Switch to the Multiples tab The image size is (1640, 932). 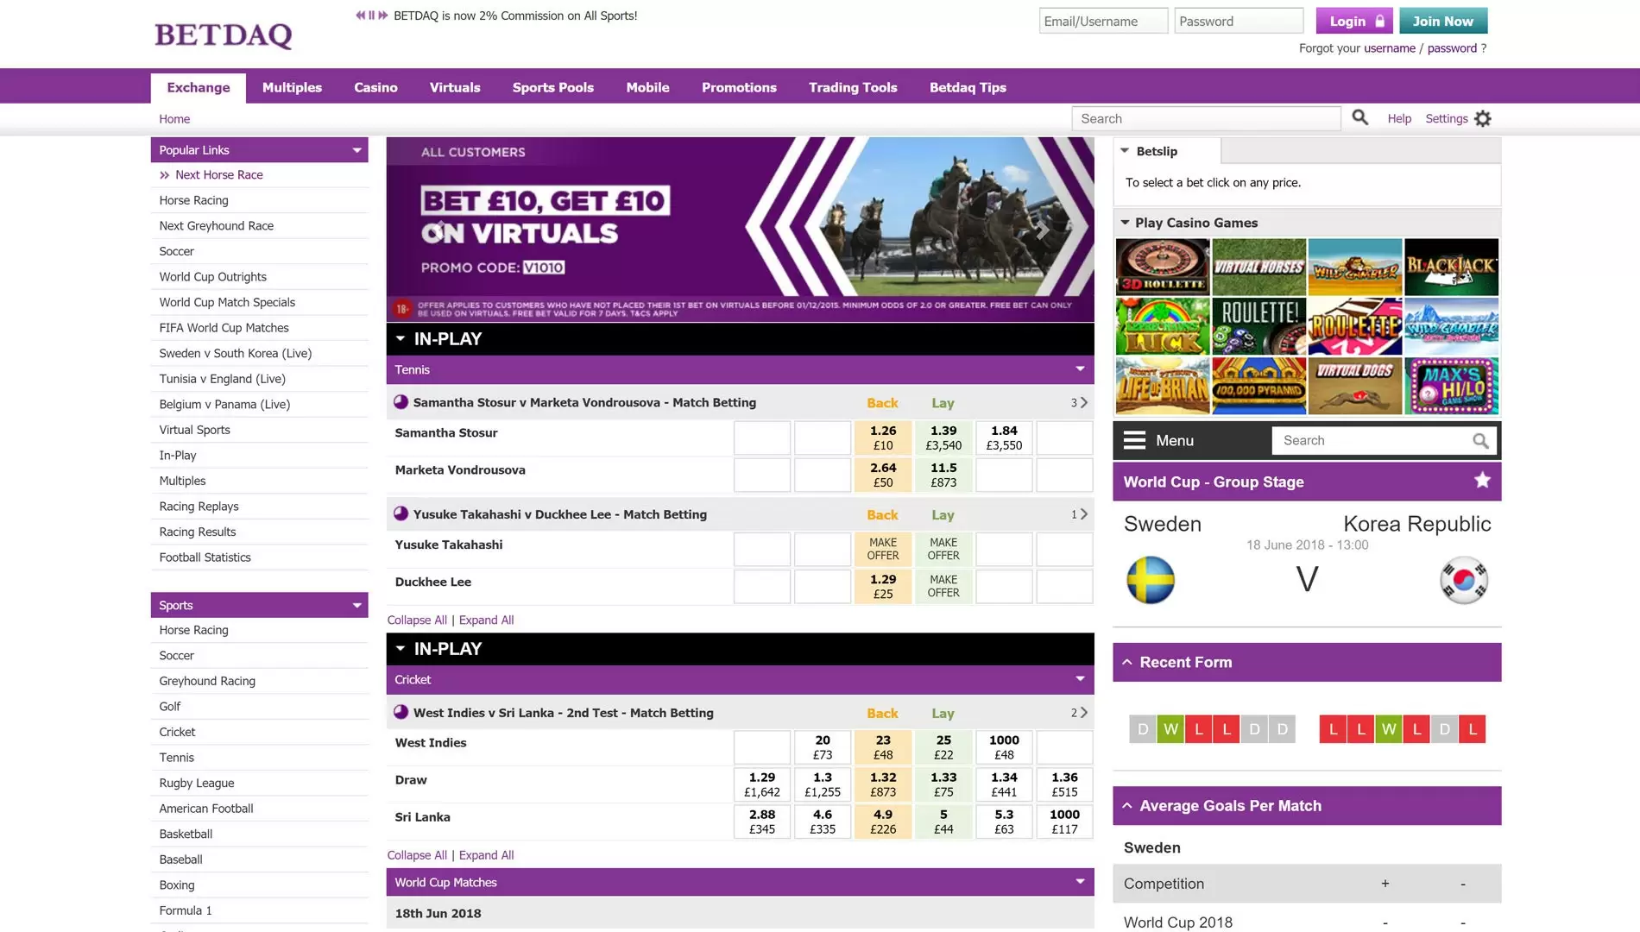point(292,87)
